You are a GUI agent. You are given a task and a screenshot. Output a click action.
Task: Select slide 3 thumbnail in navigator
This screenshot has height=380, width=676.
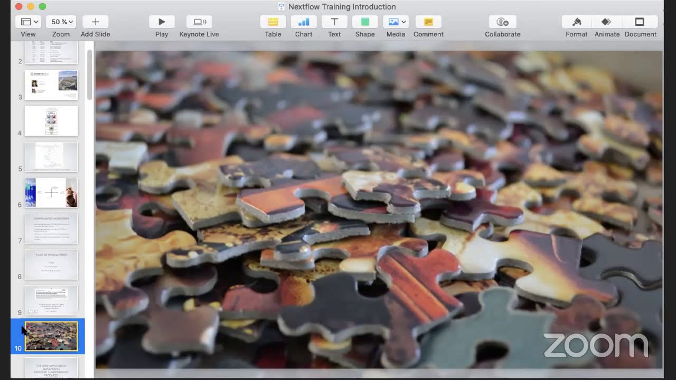point(51,85)
